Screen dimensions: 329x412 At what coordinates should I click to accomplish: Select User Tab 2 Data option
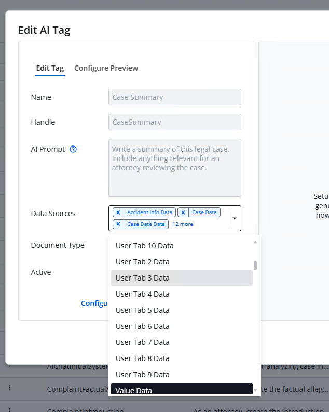coord(142,262)
